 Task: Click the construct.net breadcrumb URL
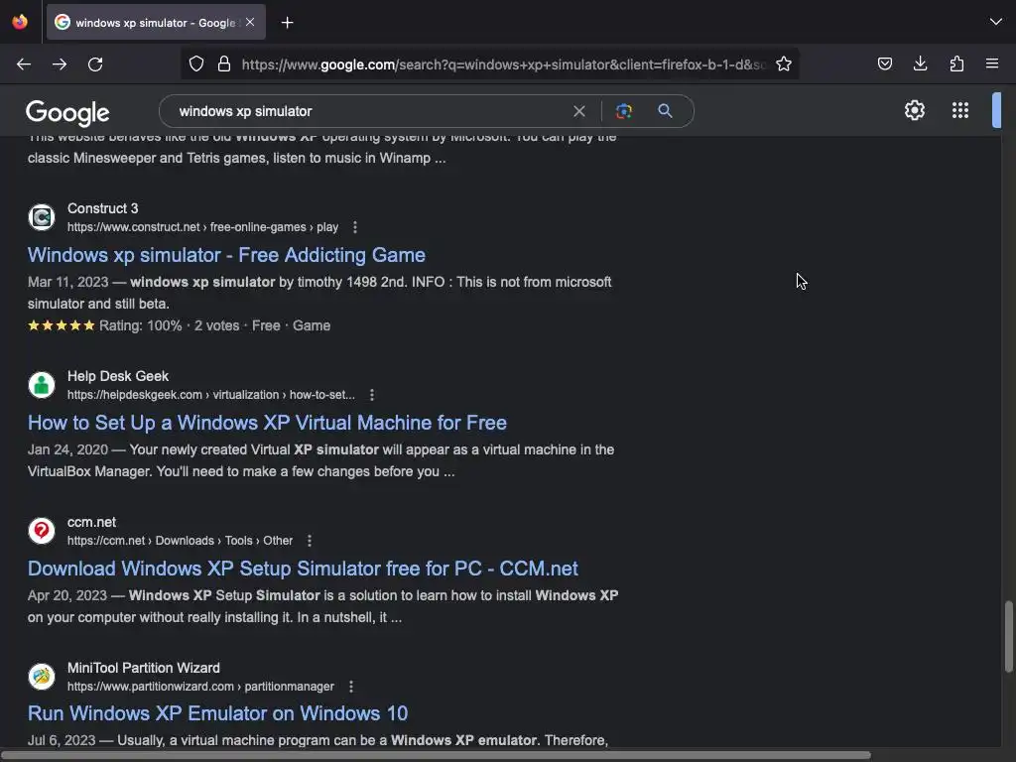pos(202,227)
